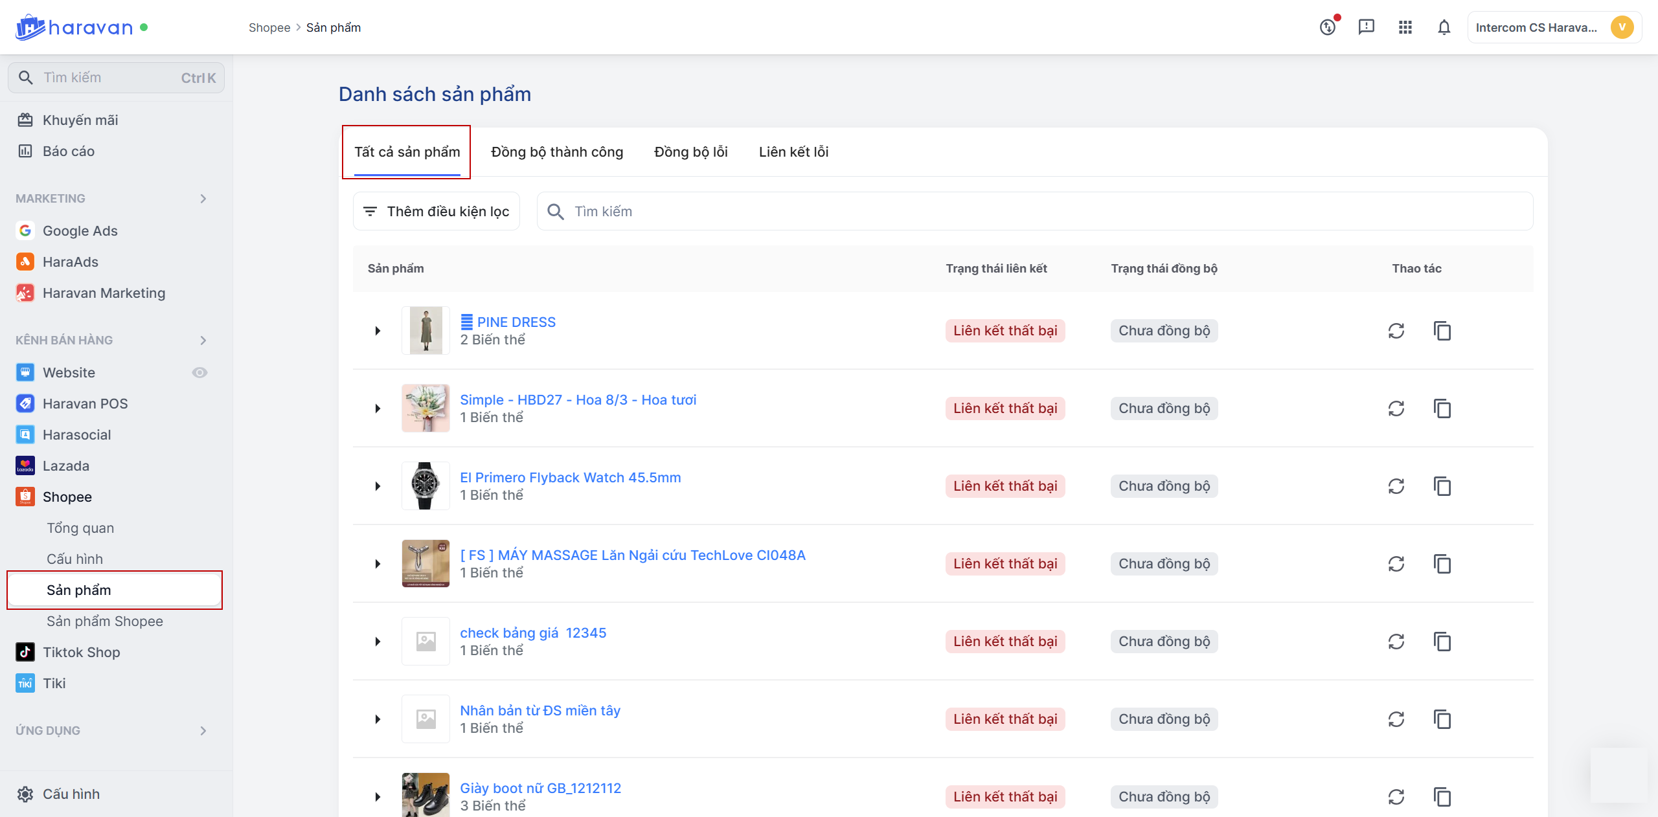Image resolution: width=1658 pixels, height=817 pixels.
Task: Click sync icon for check bảng giá 12345
Action: [1396, 642]
